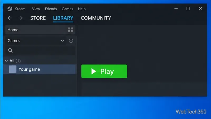Click the Steam logo icon
211x119 pixels.
10,9
